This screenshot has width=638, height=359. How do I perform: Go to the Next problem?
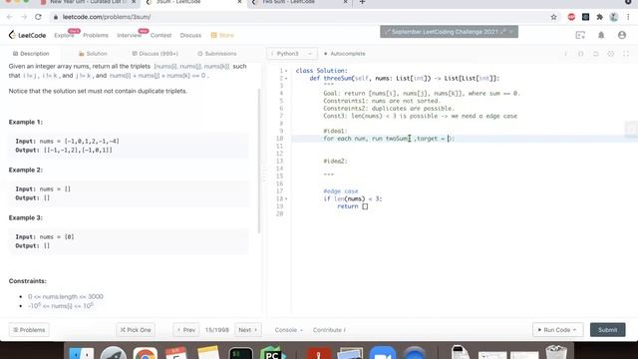248,330
